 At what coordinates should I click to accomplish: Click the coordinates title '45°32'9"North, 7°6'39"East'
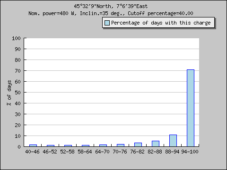coord(111,6)
